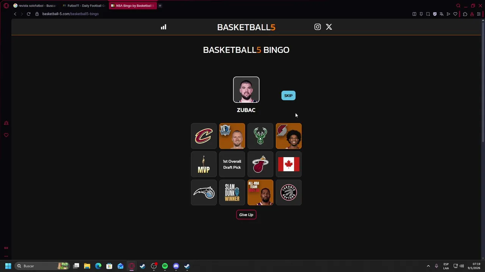485x272 pixels.
Task: Open the ad blocker shield icon
Action: pos(435,14)
